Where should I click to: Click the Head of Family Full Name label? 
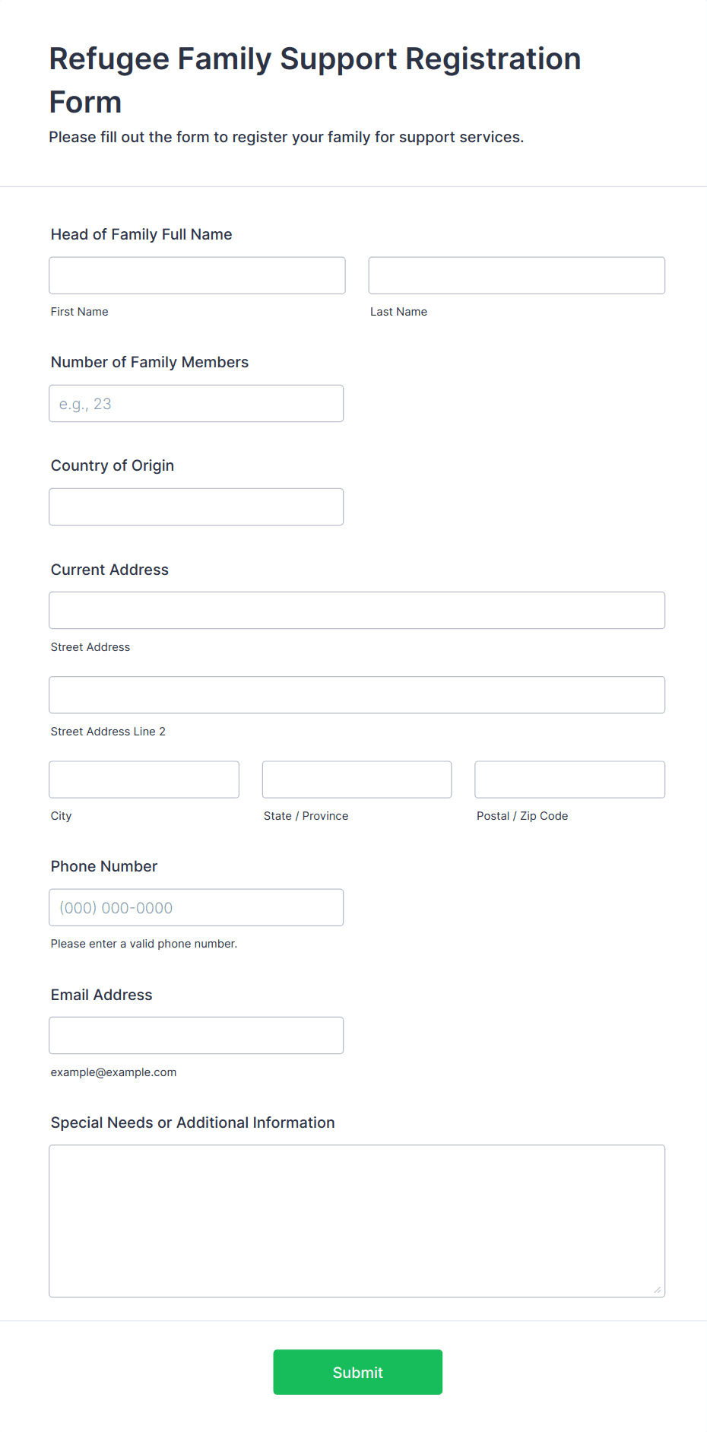pos(141,234)
